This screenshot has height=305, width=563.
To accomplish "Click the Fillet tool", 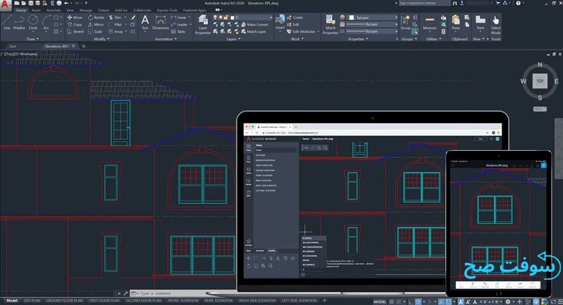I will (x=115, y=24).
